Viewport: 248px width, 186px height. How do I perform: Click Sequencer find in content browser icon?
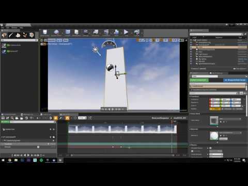pos(8,118)
